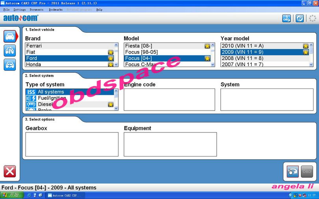Open Internet Explorer quick launch icon
319x199 pixels.
point(29,195)
